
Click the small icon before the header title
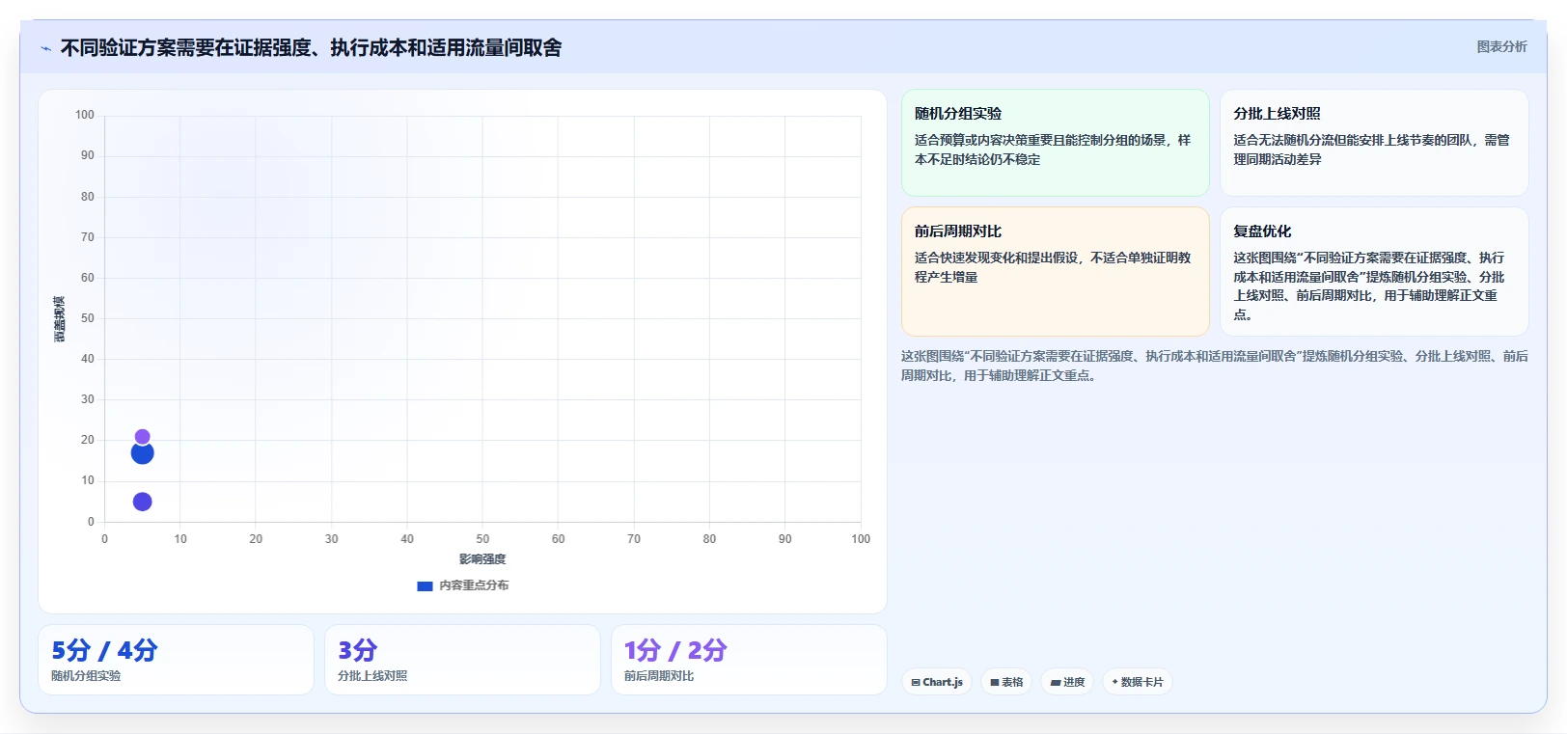[x=45, y=48]
